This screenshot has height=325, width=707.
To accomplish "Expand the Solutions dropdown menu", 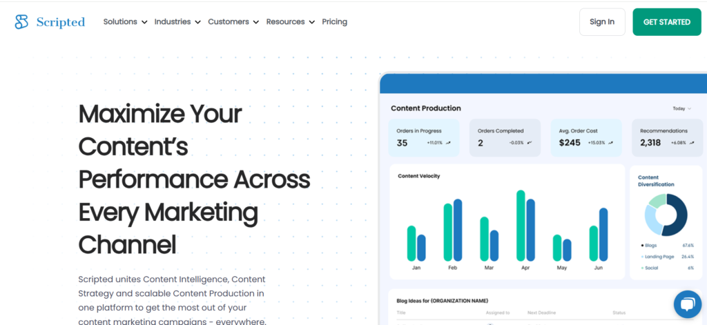I will (x=125, y=22).
